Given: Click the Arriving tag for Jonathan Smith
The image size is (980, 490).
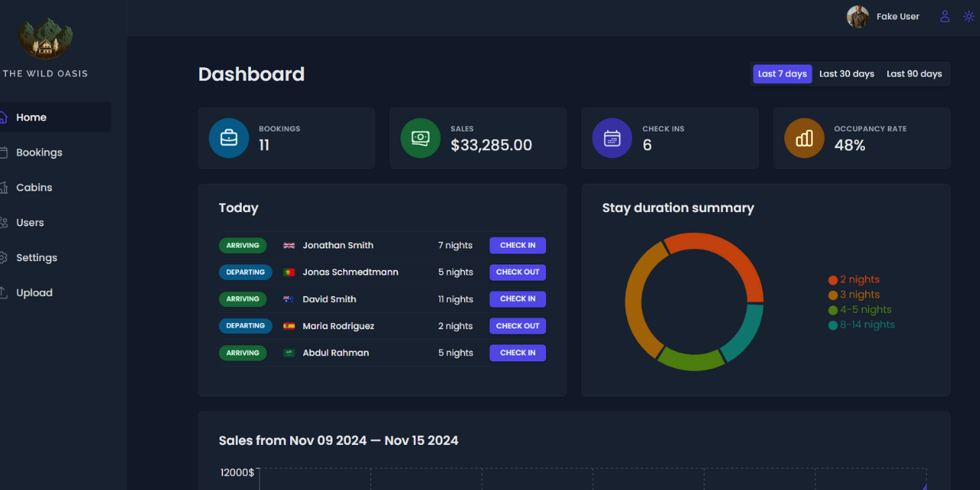Looking at the screenshot, I should (243, 246).
